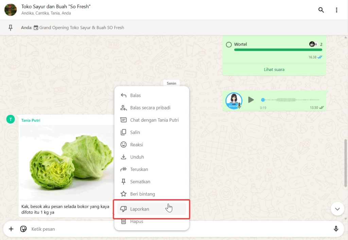This screenshot has width=348, height=240.
Task: Open the emoji sticker picker icon
Action: pos(23,229)
